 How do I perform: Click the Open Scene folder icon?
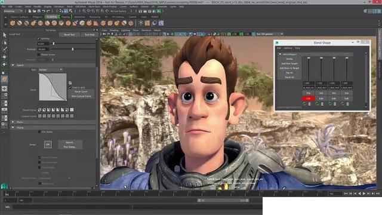point(35,11)
